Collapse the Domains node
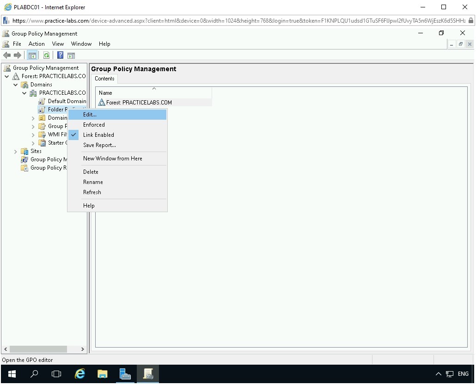The width and height of the screenshot is (476, 385). tap(16, 85)
